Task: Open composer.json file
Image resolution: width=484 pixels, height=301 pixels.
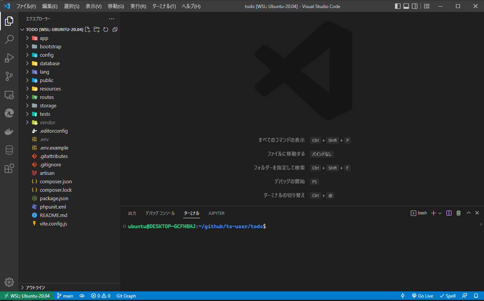Action: (69, 181)
